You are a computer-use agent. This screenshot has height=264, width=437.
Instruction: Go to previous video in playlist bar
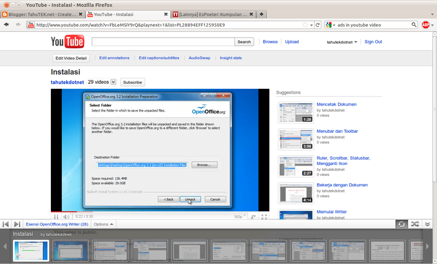click(6, 224)
